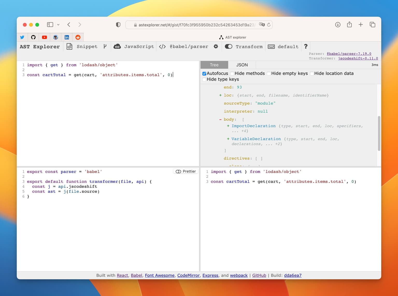Open a new tab with plus icon
This screenshot has height=296, width=398.
click(x=361, y=25)
